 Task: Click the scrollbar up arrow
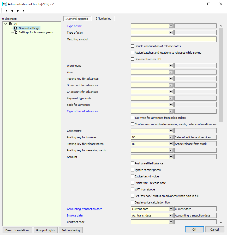[x=221, y=26]
